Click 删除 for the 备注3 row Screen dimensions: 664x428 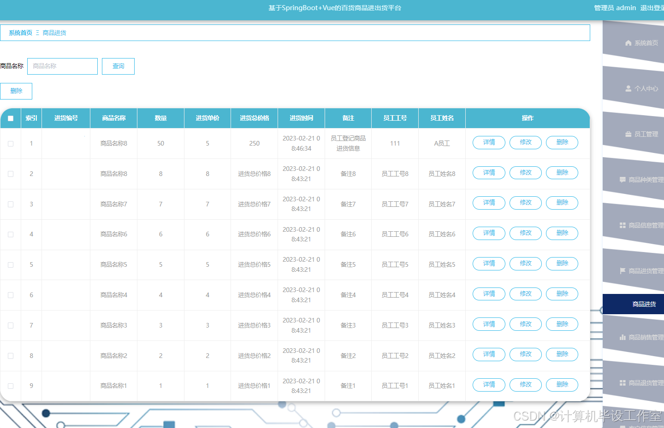click(x=562, y=324)
